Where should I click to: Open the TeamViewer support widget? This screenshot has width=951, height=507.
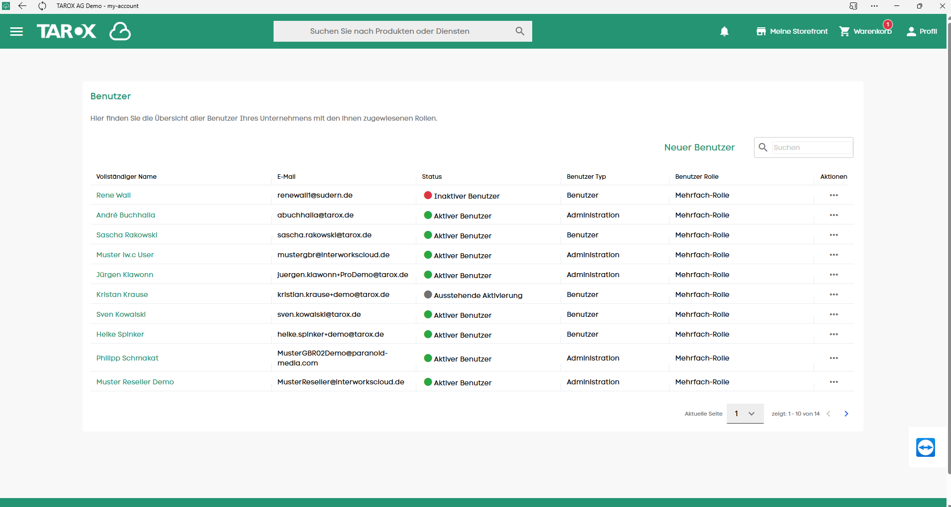coord(926,447)
